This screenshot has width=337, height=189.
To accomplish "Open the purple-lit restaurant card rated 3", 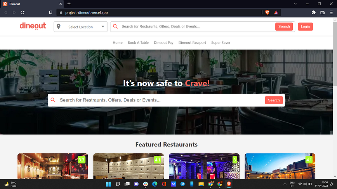I will pos(204,166).
